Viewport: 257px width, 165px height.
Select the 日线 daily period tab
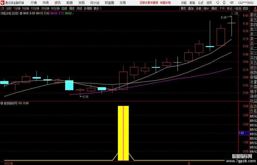pyautogui.click(x=64, y=8)
